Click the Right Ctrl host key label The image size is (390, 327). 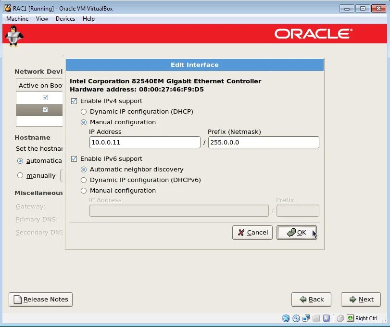(366, 318)
